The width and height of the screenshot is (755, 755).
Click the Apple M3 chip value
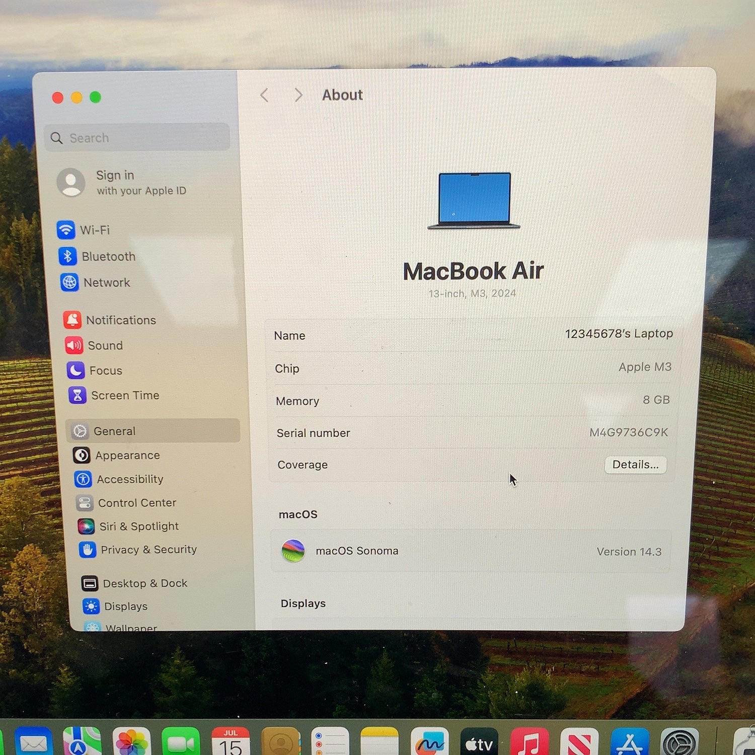click(645, 367)
